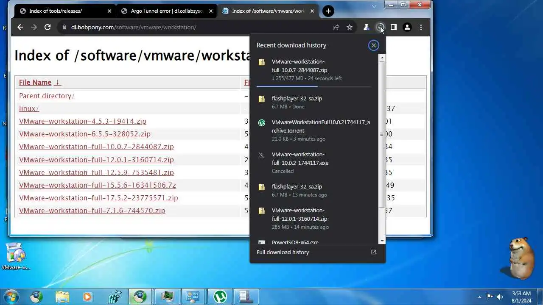
Task: Go back to the previous page
Action: pos(20,27)
